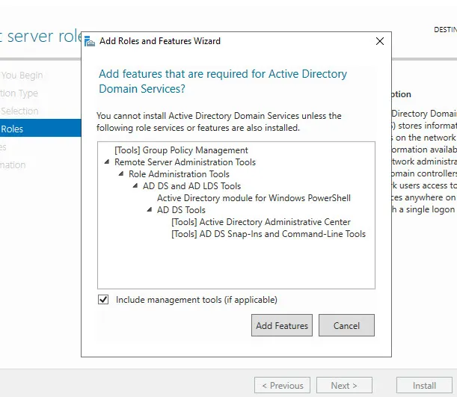
Task: Close the Add Roles and Features Wizard dialog
Action: pyautogui.click(x=380, y=41)
